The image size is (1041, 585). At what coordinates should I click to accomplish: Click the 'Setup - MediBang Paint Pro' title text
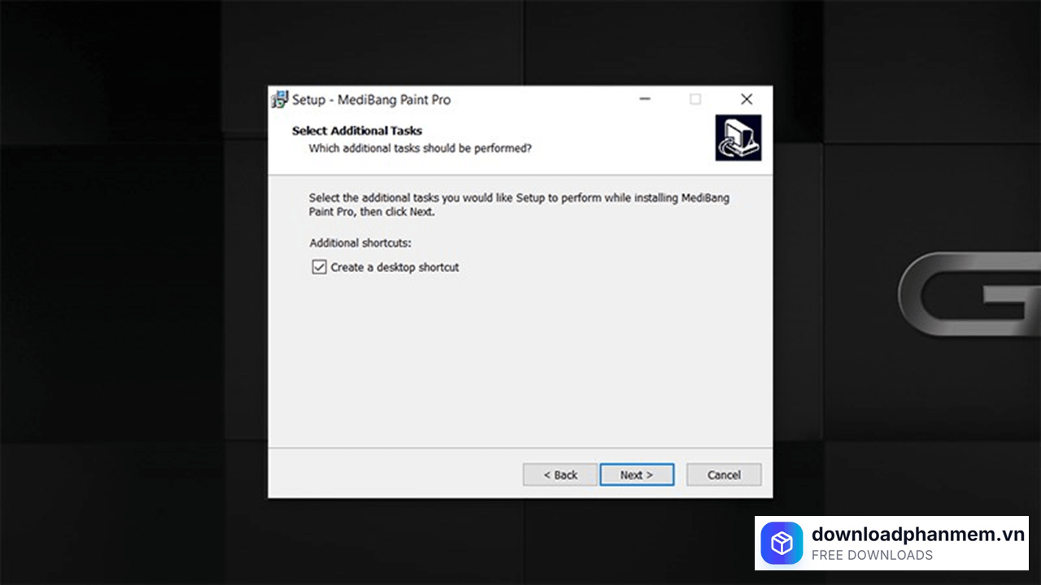[x=371, y=100]
